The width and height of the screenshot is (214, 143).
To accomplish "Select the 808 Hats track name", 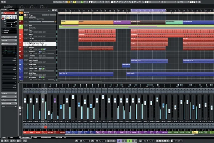I will point(31,47).
